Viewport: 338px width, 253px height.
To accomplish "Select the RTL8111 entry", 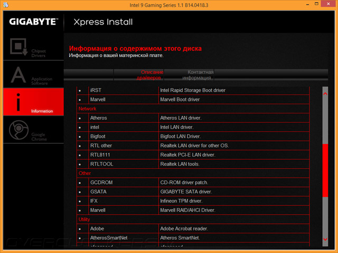I will click(x=100, y=155).
